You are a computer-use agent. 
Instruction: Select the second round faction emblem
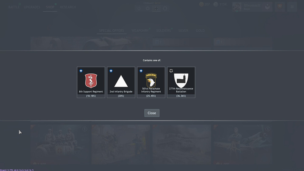point(148,9)
